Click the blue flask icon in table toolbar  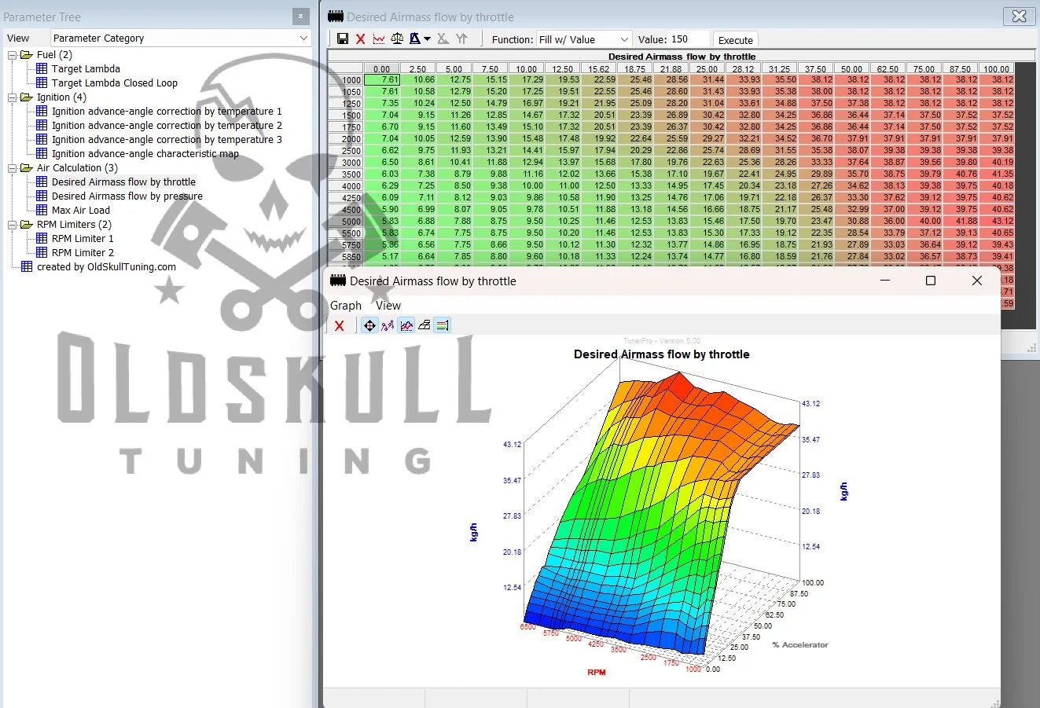click(x=415, y=39)
